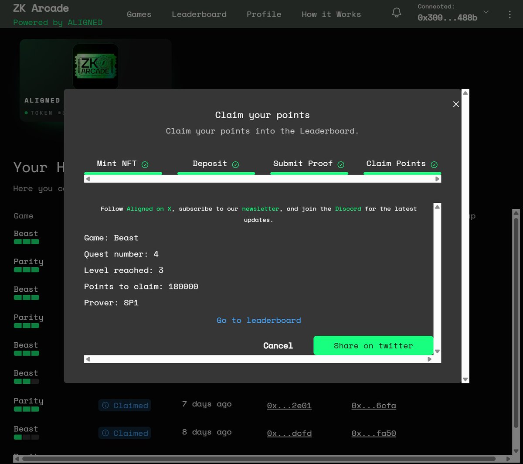Click up arrow of dialog outer scrollbar
This screenshot has width=523, height=464.
[x=465, y=93]
